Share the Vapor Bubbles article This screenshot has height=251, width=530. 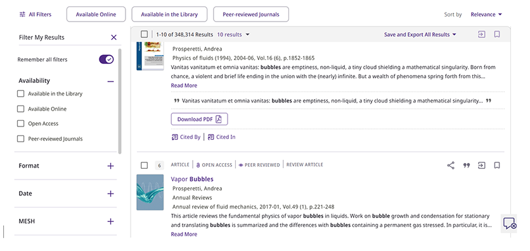pyautogui.click(x=451, y=166)
